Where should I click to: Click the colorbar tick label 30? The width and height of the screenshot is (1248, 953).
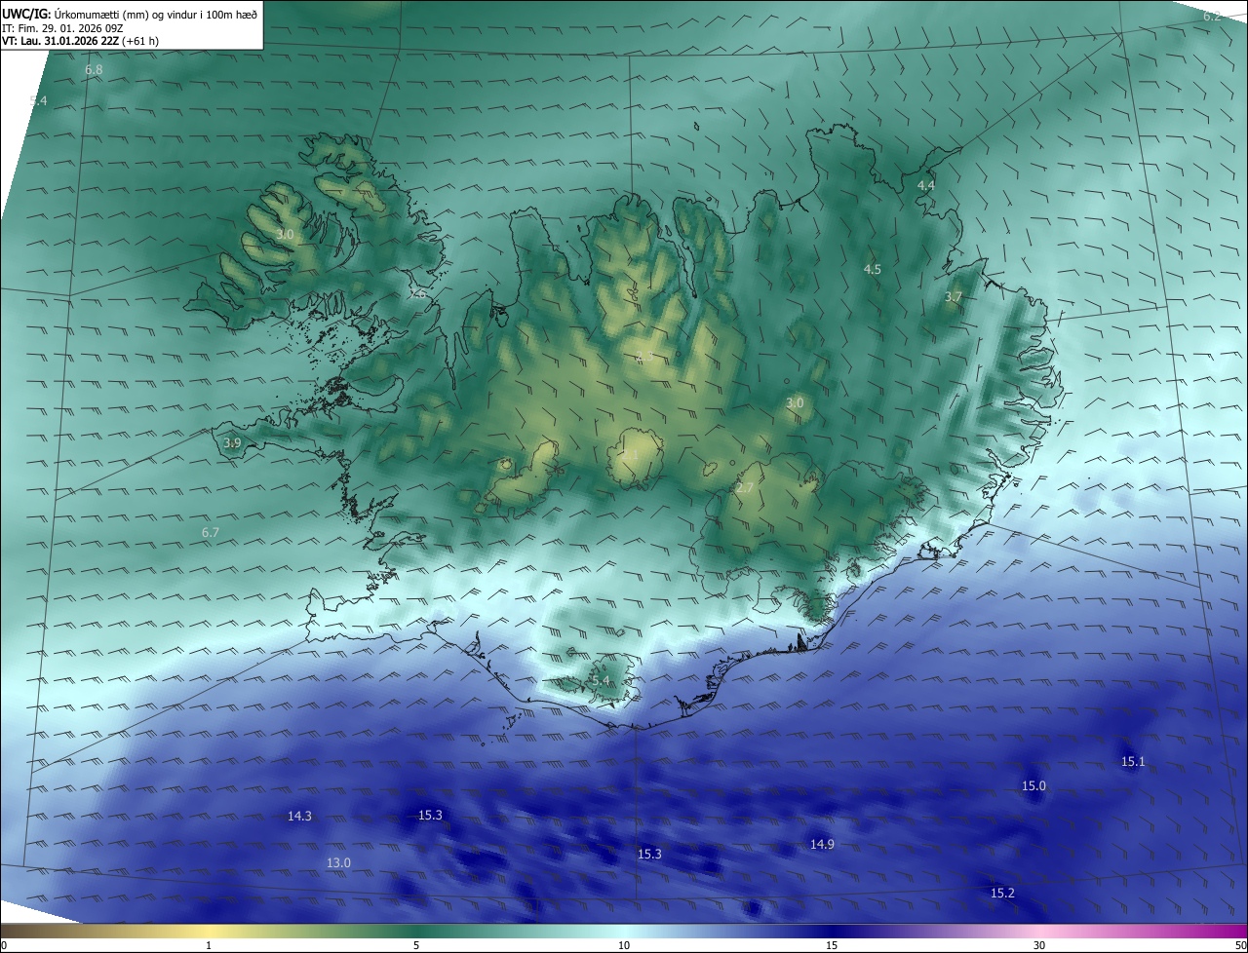(1039, 945)
